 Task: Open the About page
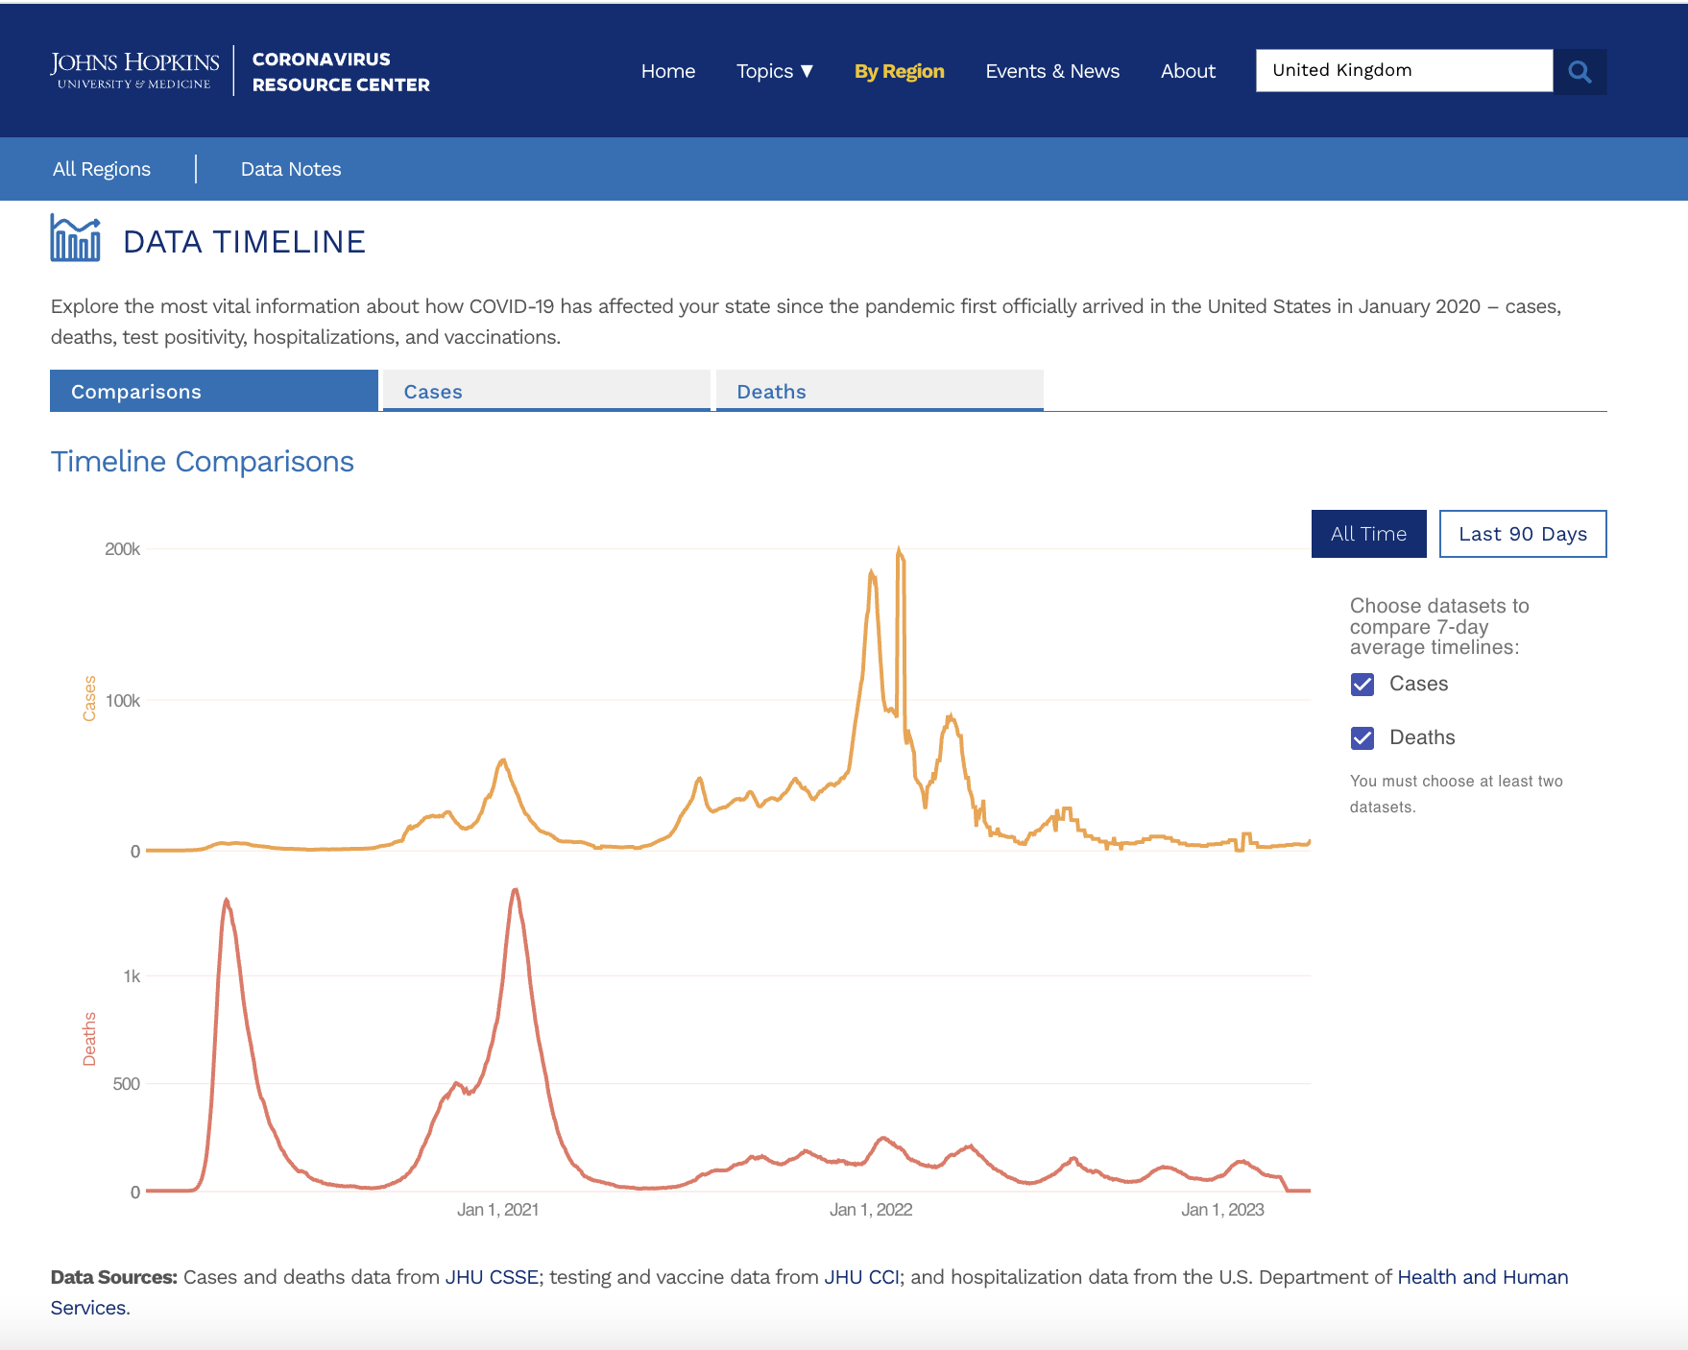1187,71
